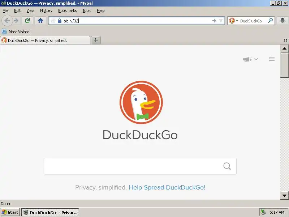Open the address bar history dropdown
Viewport: 289px width, 217px height.
(x=221, y=21)
